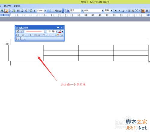Click the 150% zoom field
Image resolution: width=150 pixels, height=132 pixels.
pyautogui.click(x=40, y=10)
